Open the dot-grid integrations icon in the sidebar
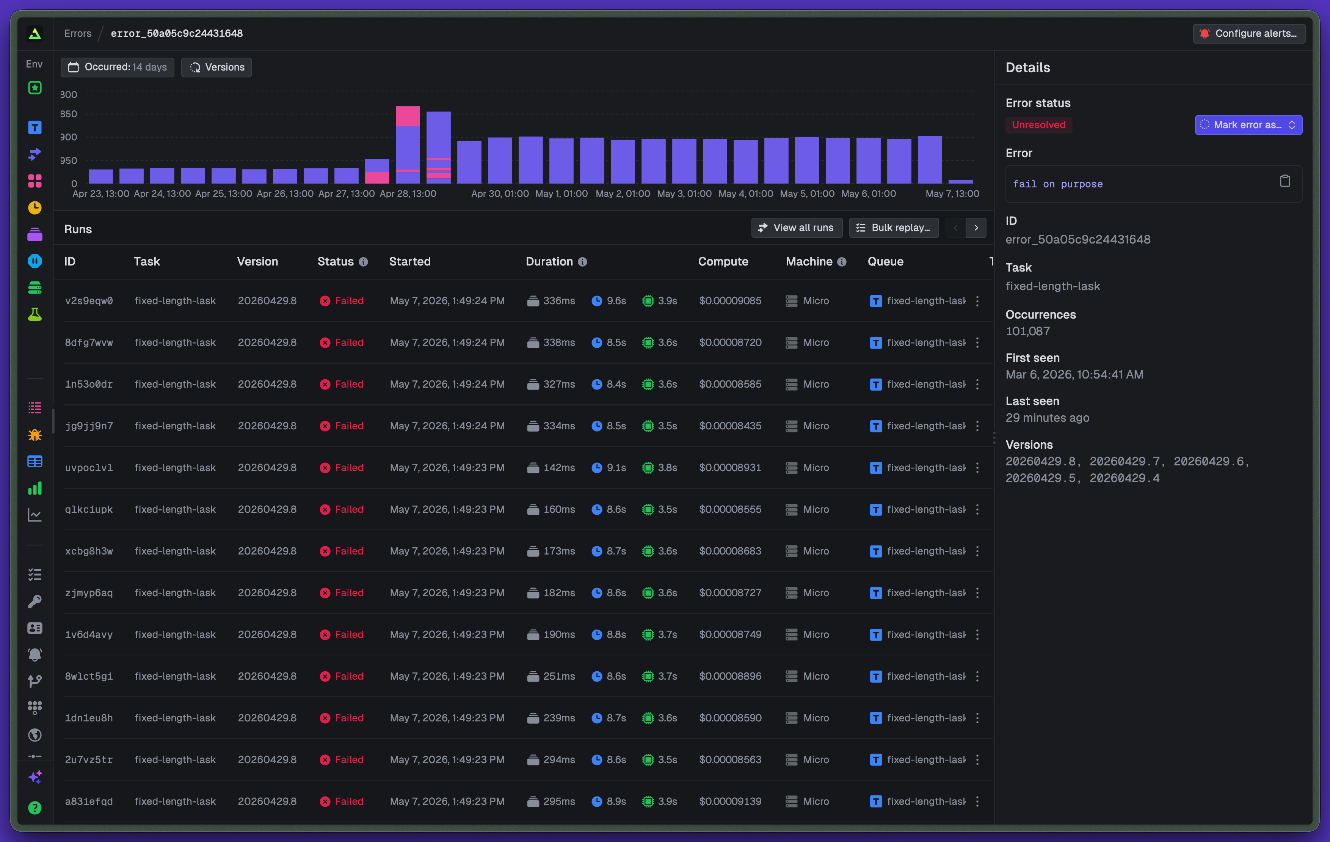Screen dimensions: 1330x842 pyautogui.click(x=35, y=708)
